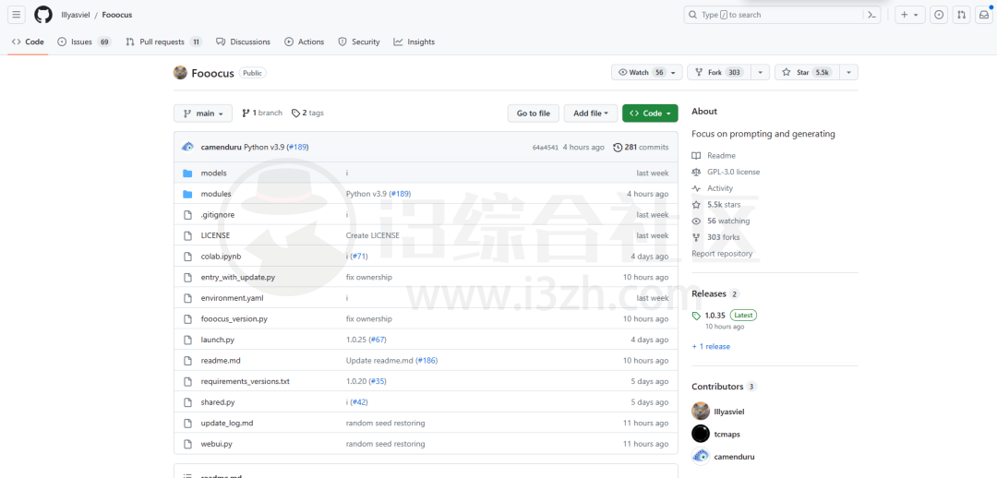Open the LICENSE file
The width and height of the screenshot is (997, 478).
click(215, 235)
